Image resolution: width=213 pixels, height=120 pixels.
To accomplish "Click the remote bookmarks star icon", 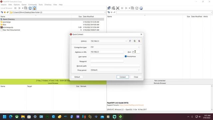I will [111, 12].
